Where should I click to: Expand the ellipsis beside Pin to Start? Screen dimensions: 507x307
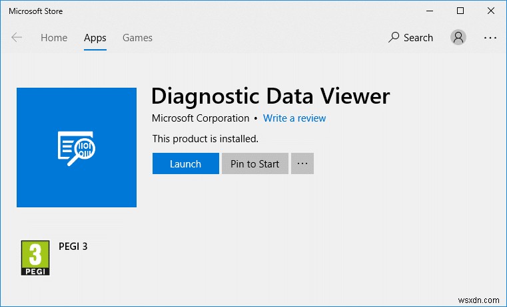tap(302, 163)
